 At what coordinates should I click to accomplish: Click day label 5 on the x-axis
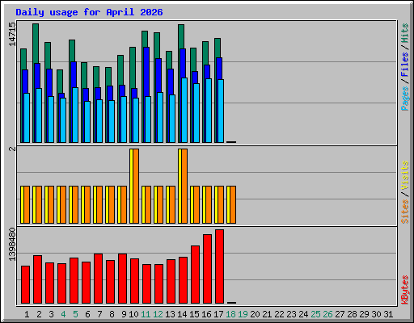[x=75, y=314]
